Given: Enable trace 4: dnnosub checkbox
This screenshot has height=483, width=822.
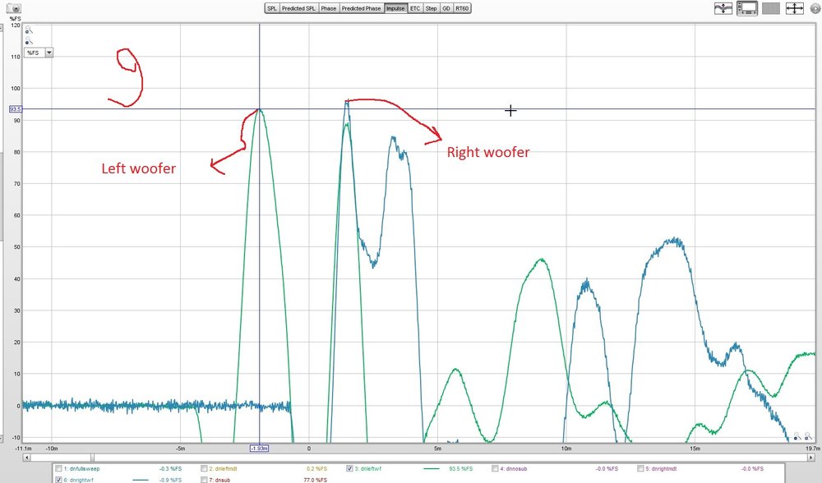Looking at the screenshot, I should (x=495, y=468).
